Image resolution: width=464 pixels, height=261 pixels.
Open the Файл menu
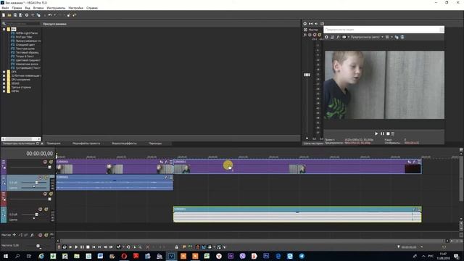tap(5, 8)
